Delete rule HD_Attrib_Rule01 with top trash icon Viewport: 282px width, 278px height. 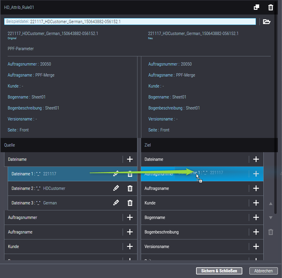(x=270, y=7)
